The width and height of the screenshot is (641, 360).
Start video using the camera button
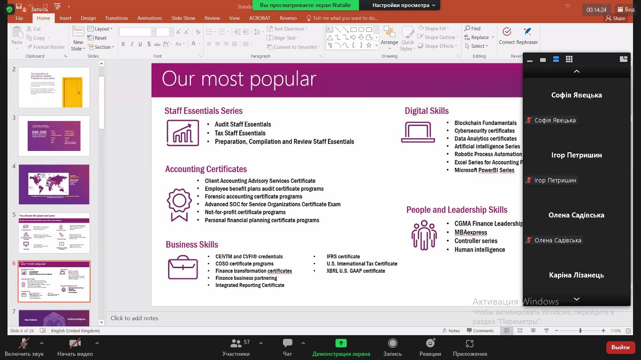(75, 347)
